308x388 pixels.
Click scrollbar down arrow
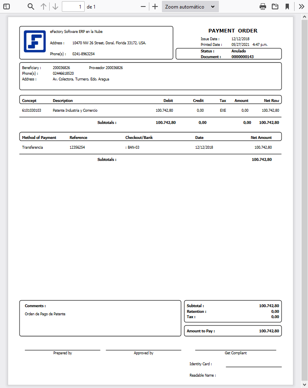[x=304, y=384]
